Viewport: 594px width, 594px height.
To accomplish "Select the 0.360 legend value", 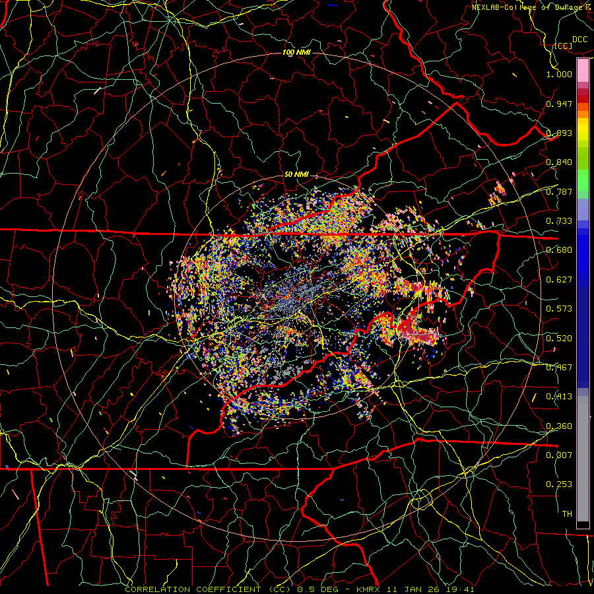I will (x=559, y=426).
